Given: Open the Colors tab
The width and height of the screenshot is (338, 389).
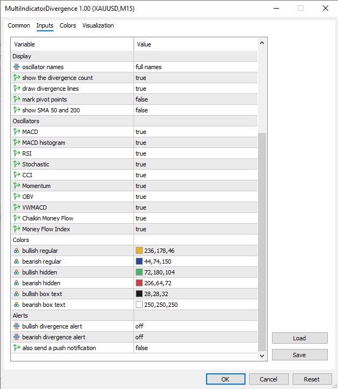Looking at the screenshot, I should point(68,25).
